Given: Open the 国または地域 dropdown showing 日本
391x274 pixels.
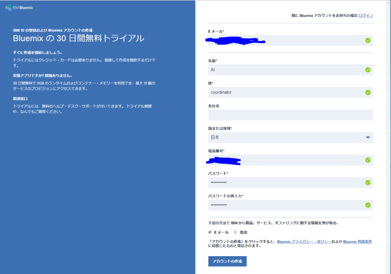Looking at the screenshot, I should [291, 137].
